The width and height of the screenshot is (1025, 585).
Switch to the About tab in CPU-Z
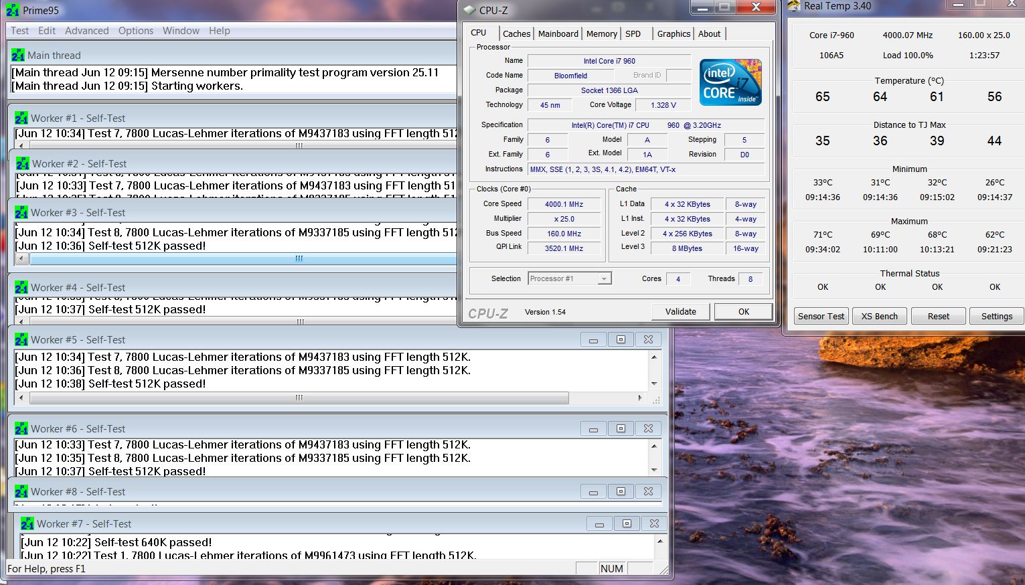[x=710, y=33]
